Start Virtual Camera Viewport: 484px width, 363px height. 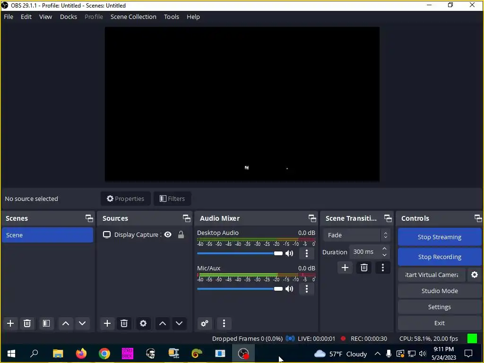(x=432, y=275)
